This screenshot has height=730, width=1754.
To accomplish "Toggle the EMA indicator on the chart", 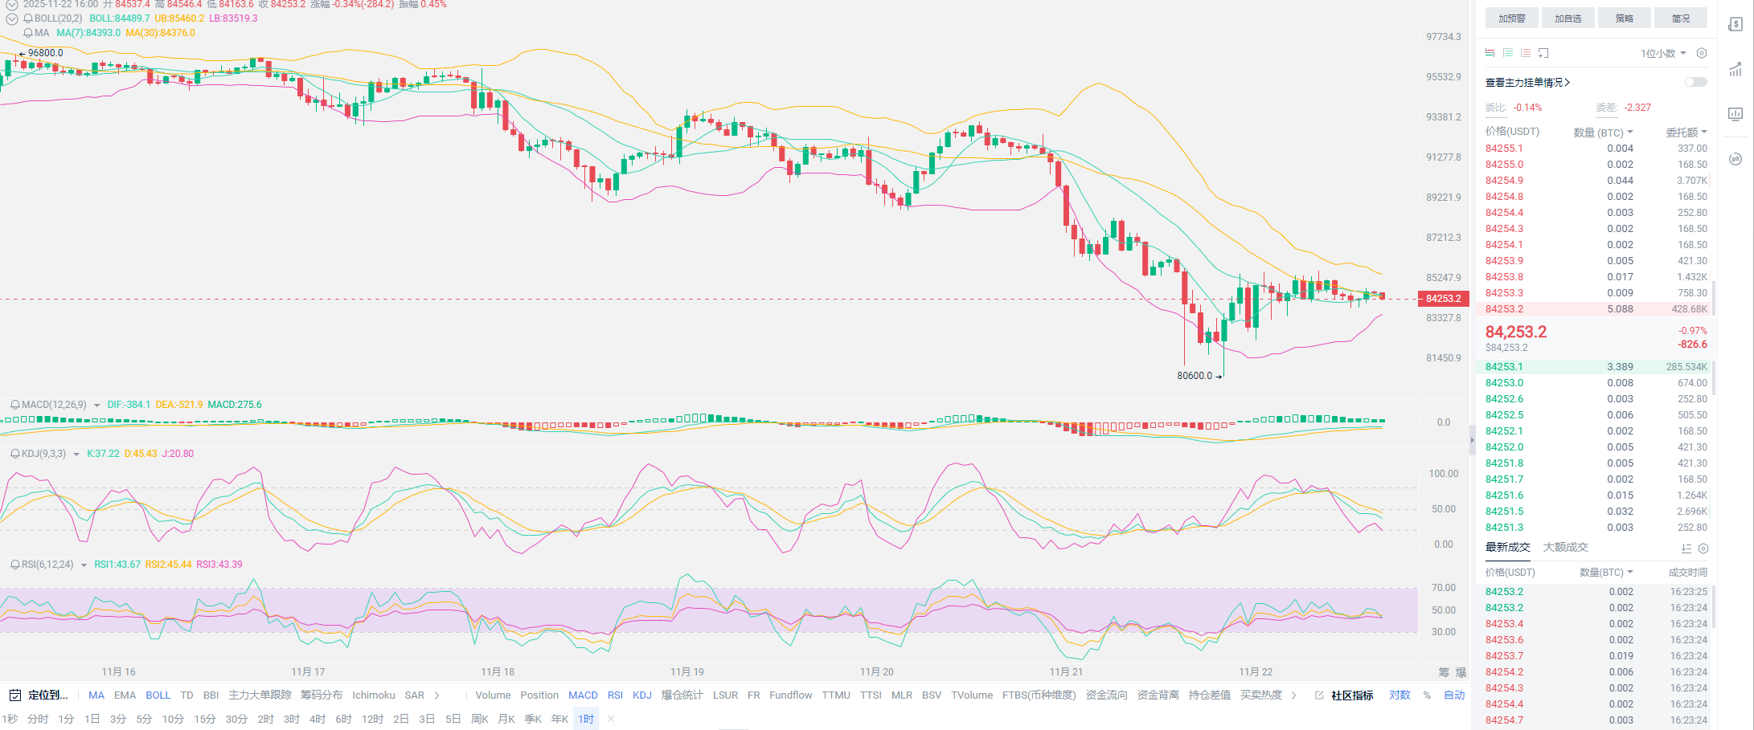I will pyautogui.click(x=125, y=695).
